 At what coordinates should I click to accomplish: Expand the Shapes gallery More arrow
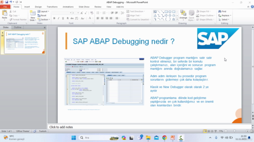click(177, 19)
